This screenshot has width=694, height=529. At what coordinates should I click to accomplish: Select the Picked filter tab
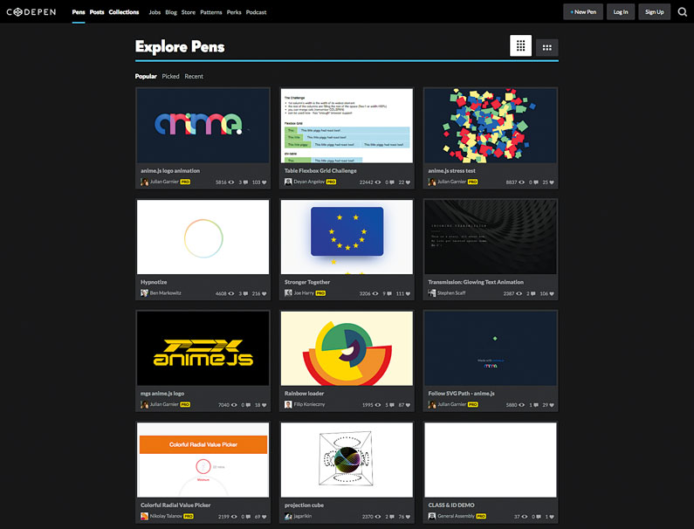(x=170, y=76)
